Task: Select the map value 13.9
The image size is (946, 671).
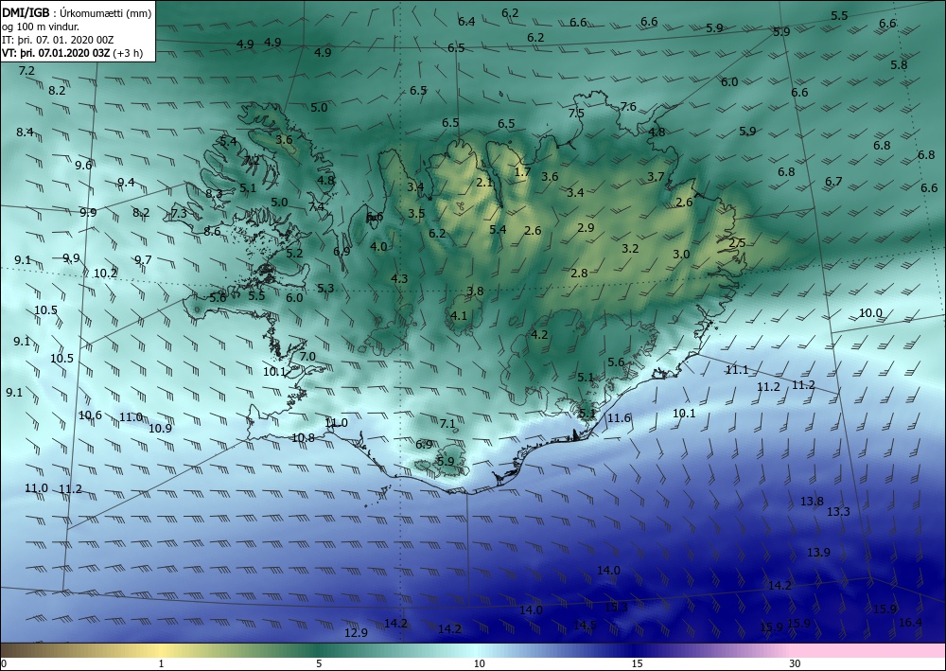Action: tap(818, 552)
